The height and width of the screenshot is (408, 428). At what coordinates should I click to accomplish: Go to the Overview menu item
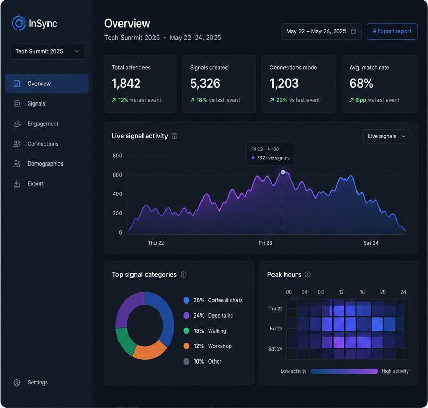pos(46,84)
